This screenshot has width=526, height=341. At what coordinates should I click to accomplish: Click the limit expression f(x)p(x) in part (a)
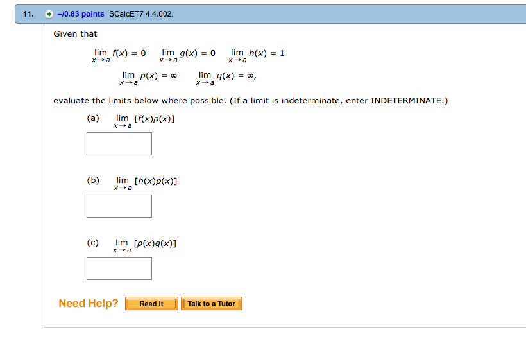click(x=144, y=121)
